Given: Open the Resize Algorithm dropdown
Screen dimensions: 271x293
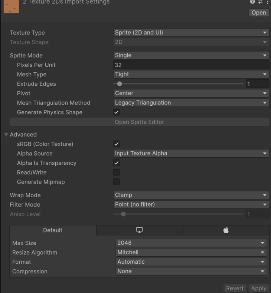Looking at the screenshot, I should click(x=191, y=253).
